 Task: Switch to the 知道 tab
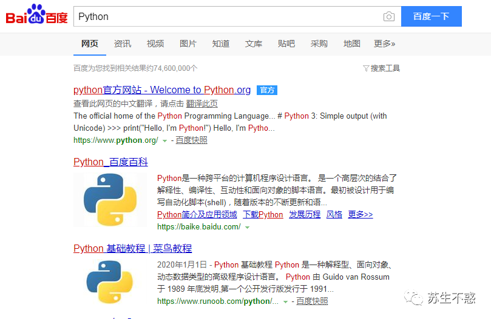[x=221, y=44]
